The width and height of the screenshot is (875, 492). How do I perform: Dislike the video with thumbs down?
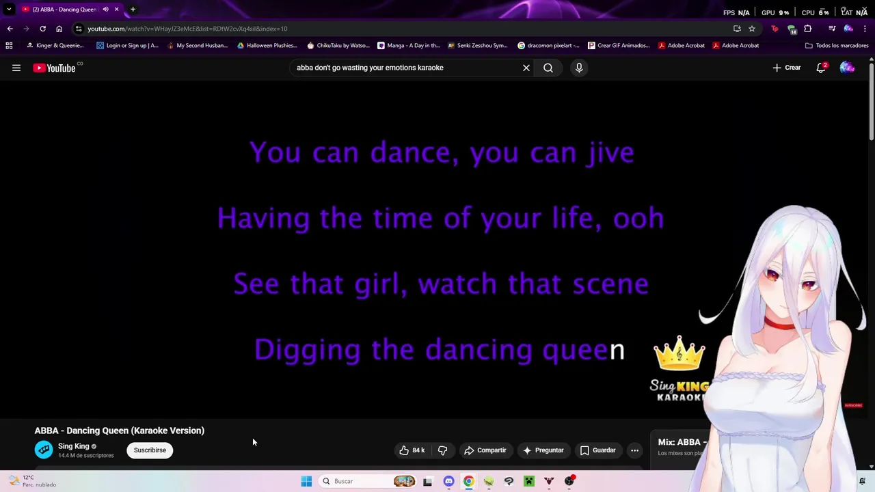click(443, 450)
